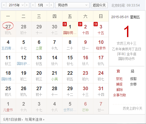Select May 18 国际博物馆日 cell
This screenshot has height=124, width=146.
point(8,76)
